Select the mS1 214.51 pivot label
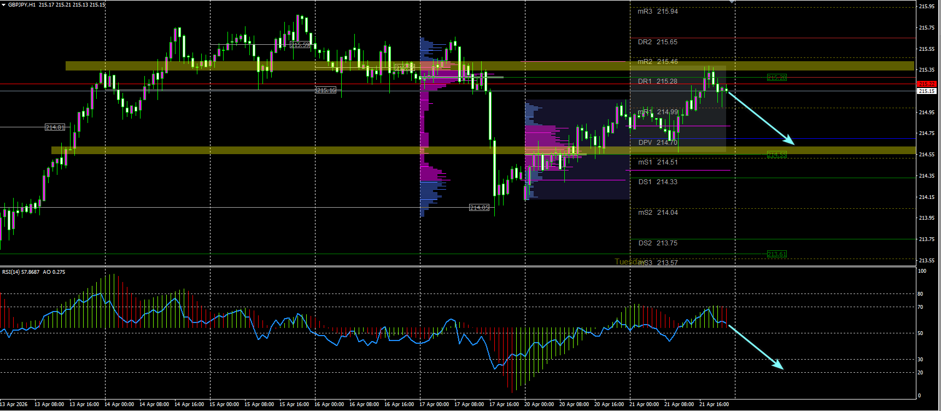The height and width of the screenshot is (411, 941). (x=658, y=162)
